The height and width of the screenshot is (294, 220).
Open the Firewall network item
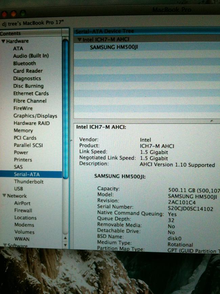pos(23,211)
